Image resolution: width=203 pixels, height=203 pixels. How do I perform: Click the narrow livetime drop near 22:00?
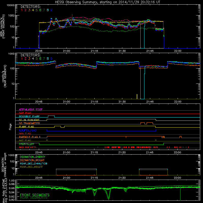[x=180, y=193]
